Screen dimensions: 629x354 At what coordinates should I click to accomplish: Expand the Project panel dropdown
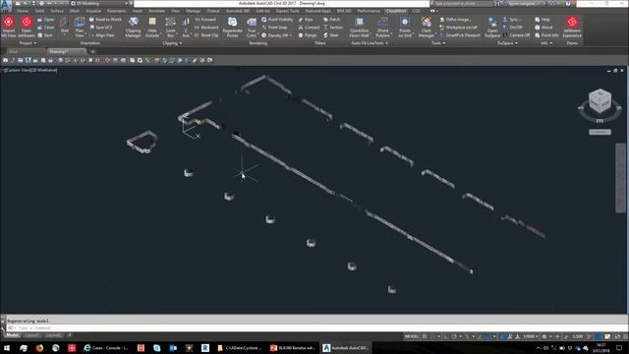point(28,43)
